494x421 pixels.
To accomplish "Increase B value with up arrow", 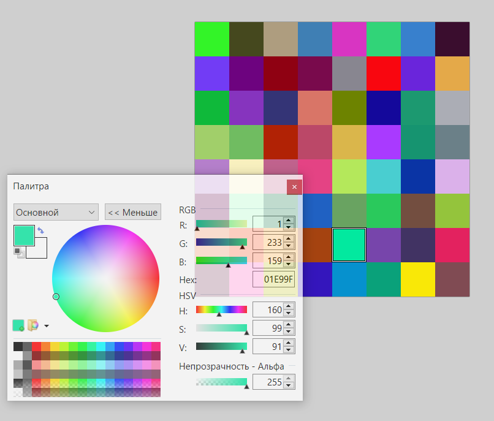I will point(289,257).
